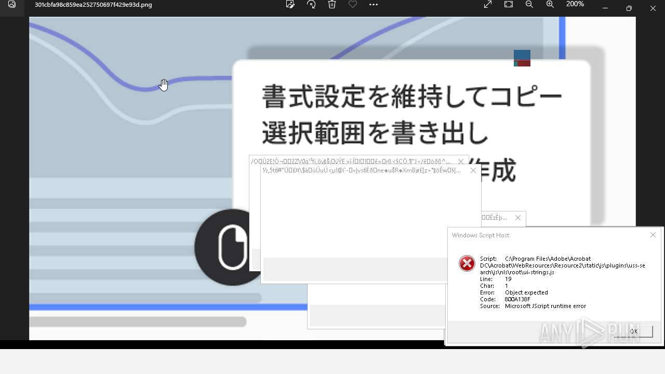The height and width of the screenshot is (374, 665).
Task: Click the script path ending "ui-strings.js"
Action: 563,265
